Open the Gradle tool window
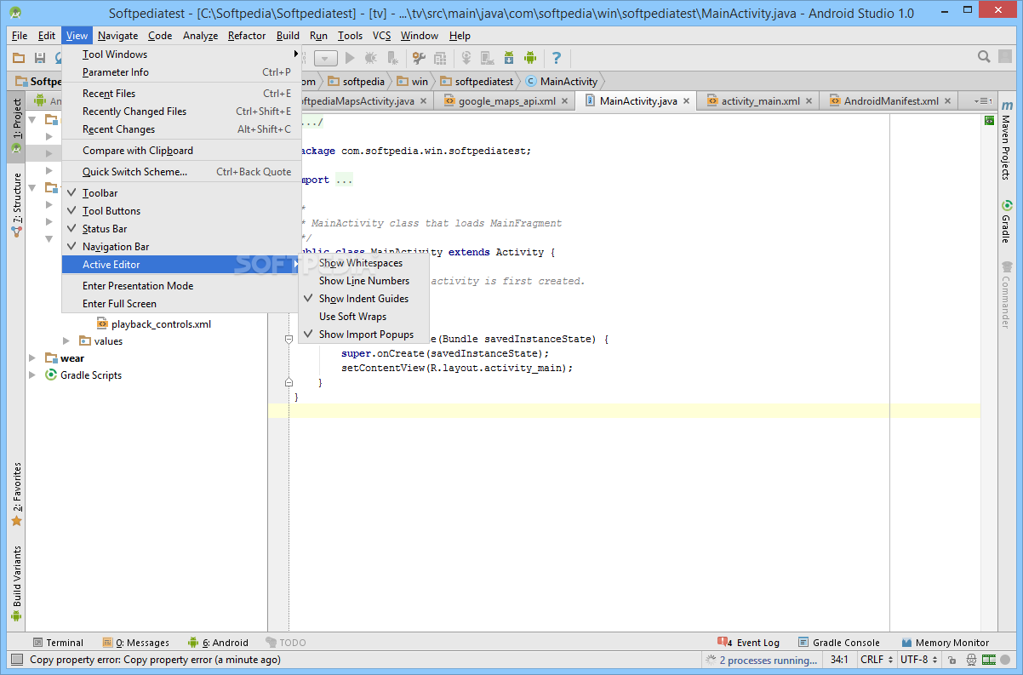This screenshot has height=675, width=1023. click(x=1006, y=221)
